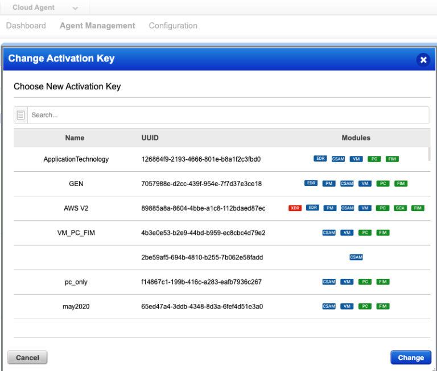This screenshot has height=371, width=437.
Task: Click the FIM badge in pc_only row
Action: 382,282
